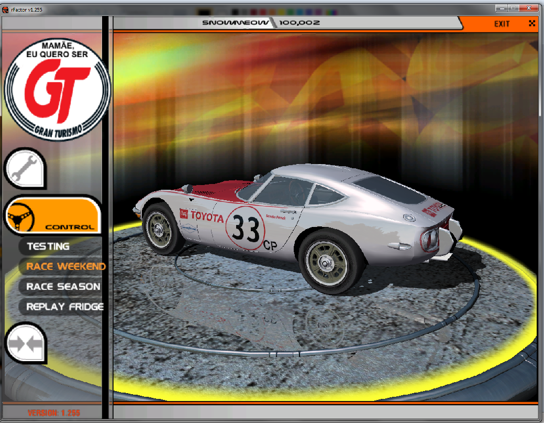Click the 100,002 credits value
The image size is (544, 423).
coord(299,23)
